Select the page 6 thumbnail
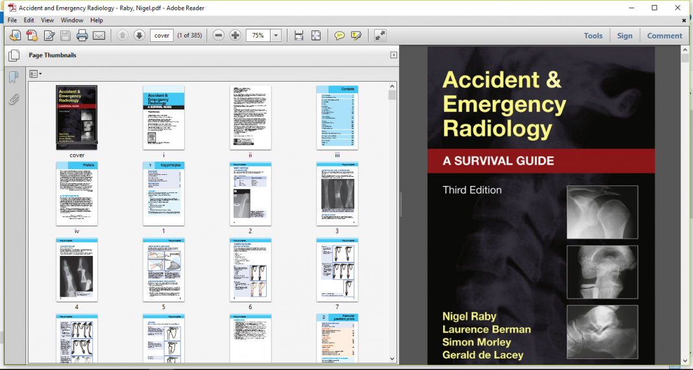The height and width of the screenshot is (370, 693). [x=250, y=270]
